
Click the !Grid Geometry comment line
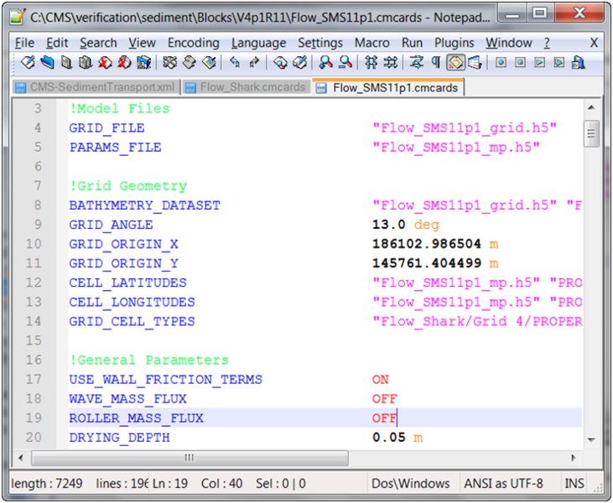point(128,185)
